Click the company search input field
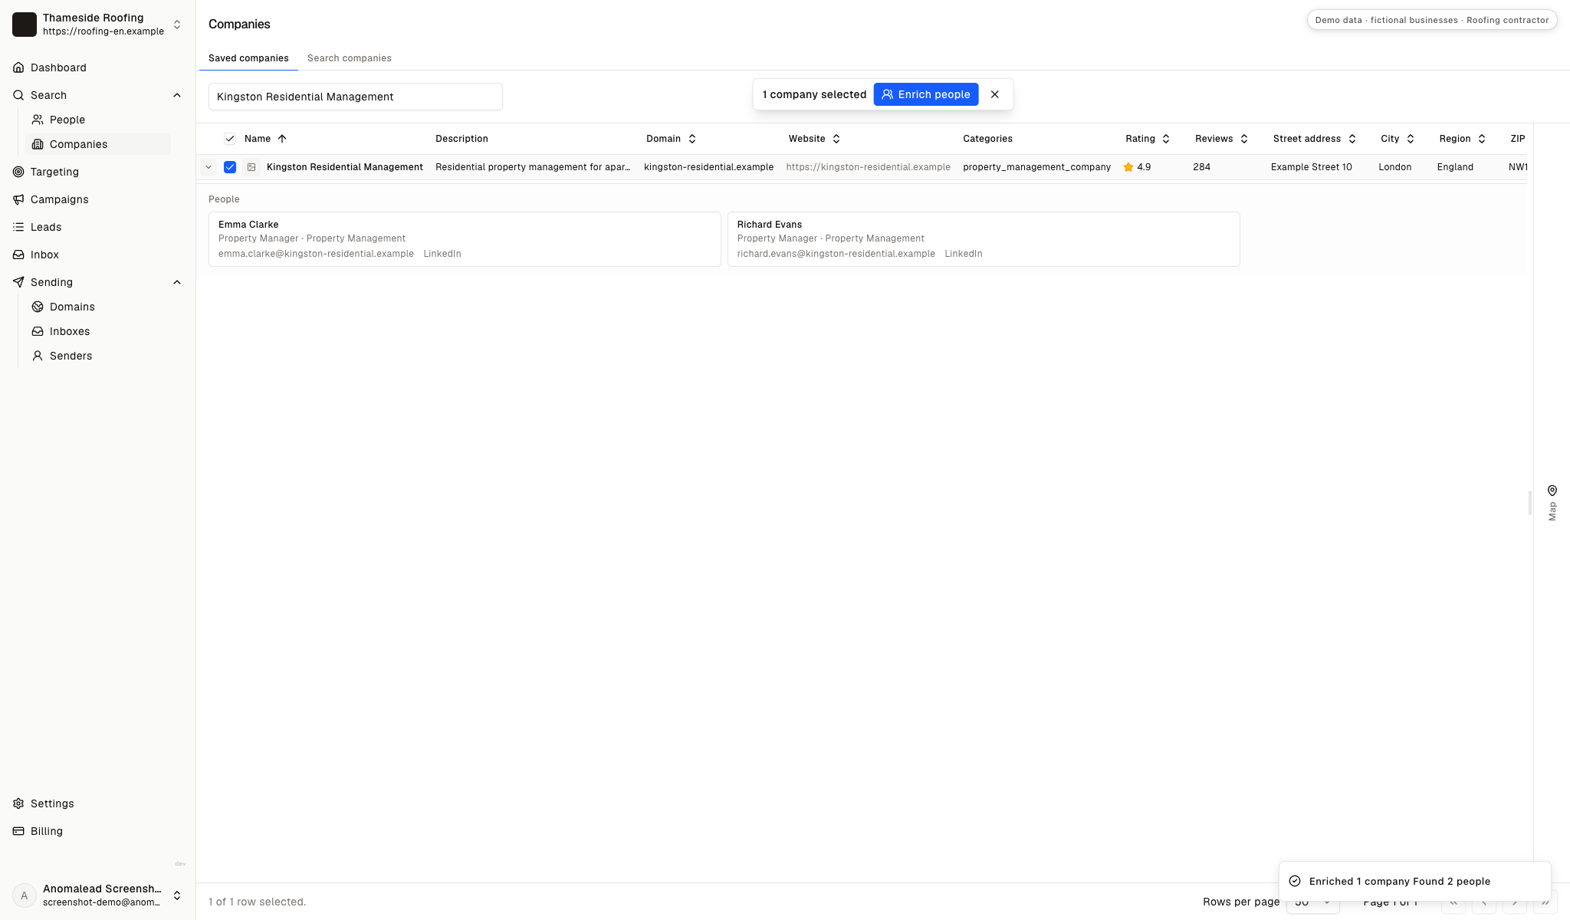 point(356,97)
